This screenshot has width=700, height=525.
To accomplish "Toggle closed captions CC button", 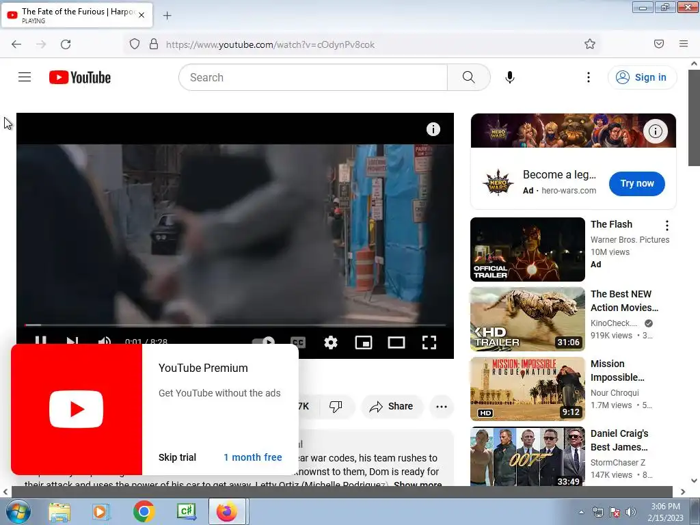I will click(298, 342).
